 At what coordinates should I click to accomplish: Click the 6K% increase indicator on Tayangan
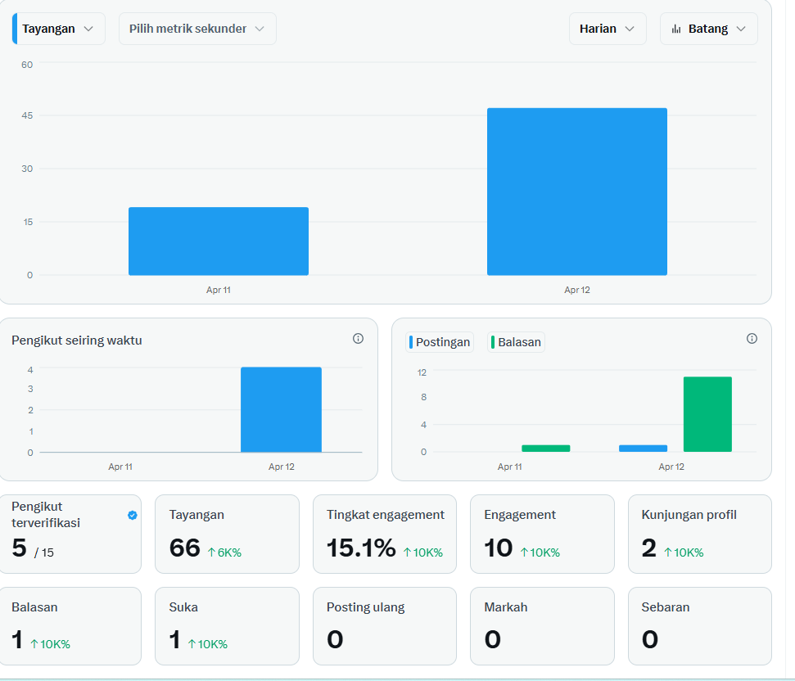[x=224, y=552]
